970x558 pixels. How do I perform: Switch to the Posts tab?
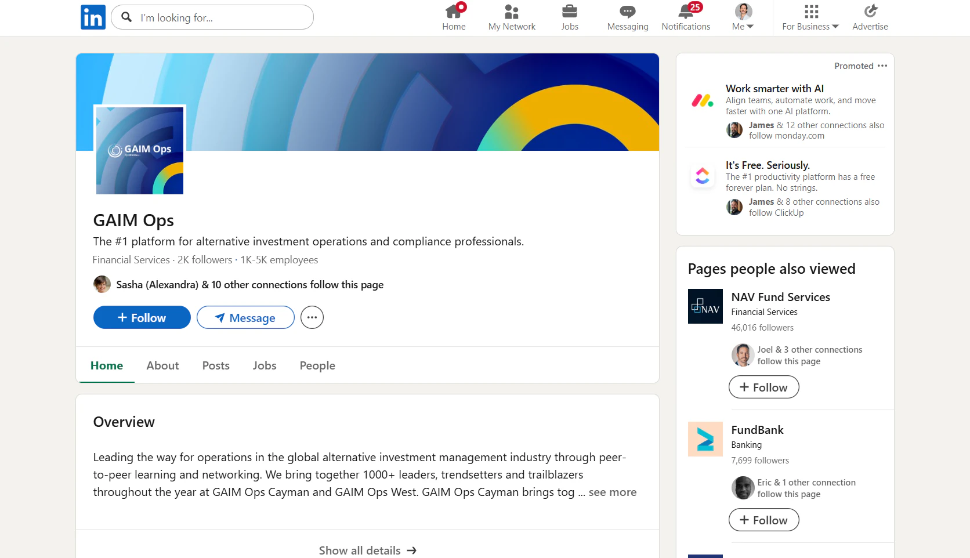[x=216, y=365]
